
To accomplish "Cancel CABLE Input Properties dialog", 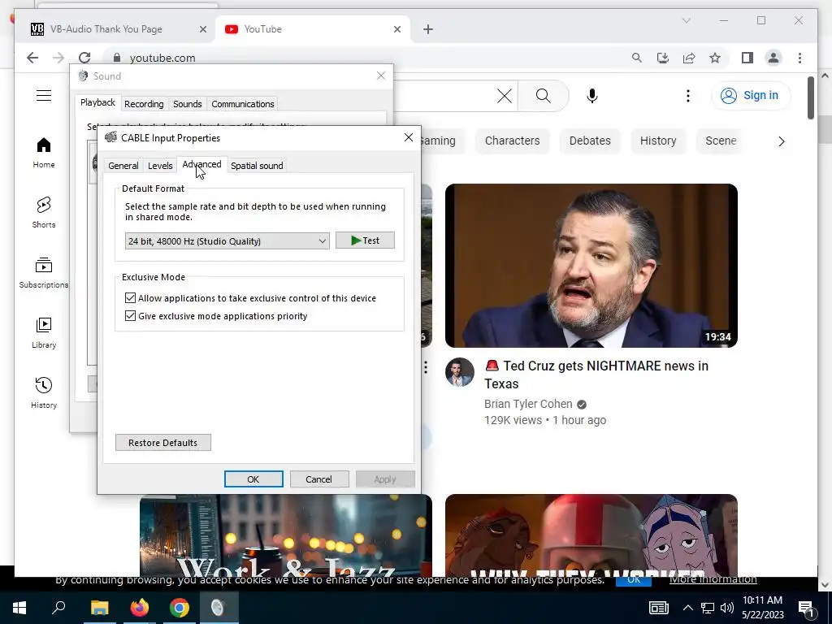I will (x=318, y=479).
